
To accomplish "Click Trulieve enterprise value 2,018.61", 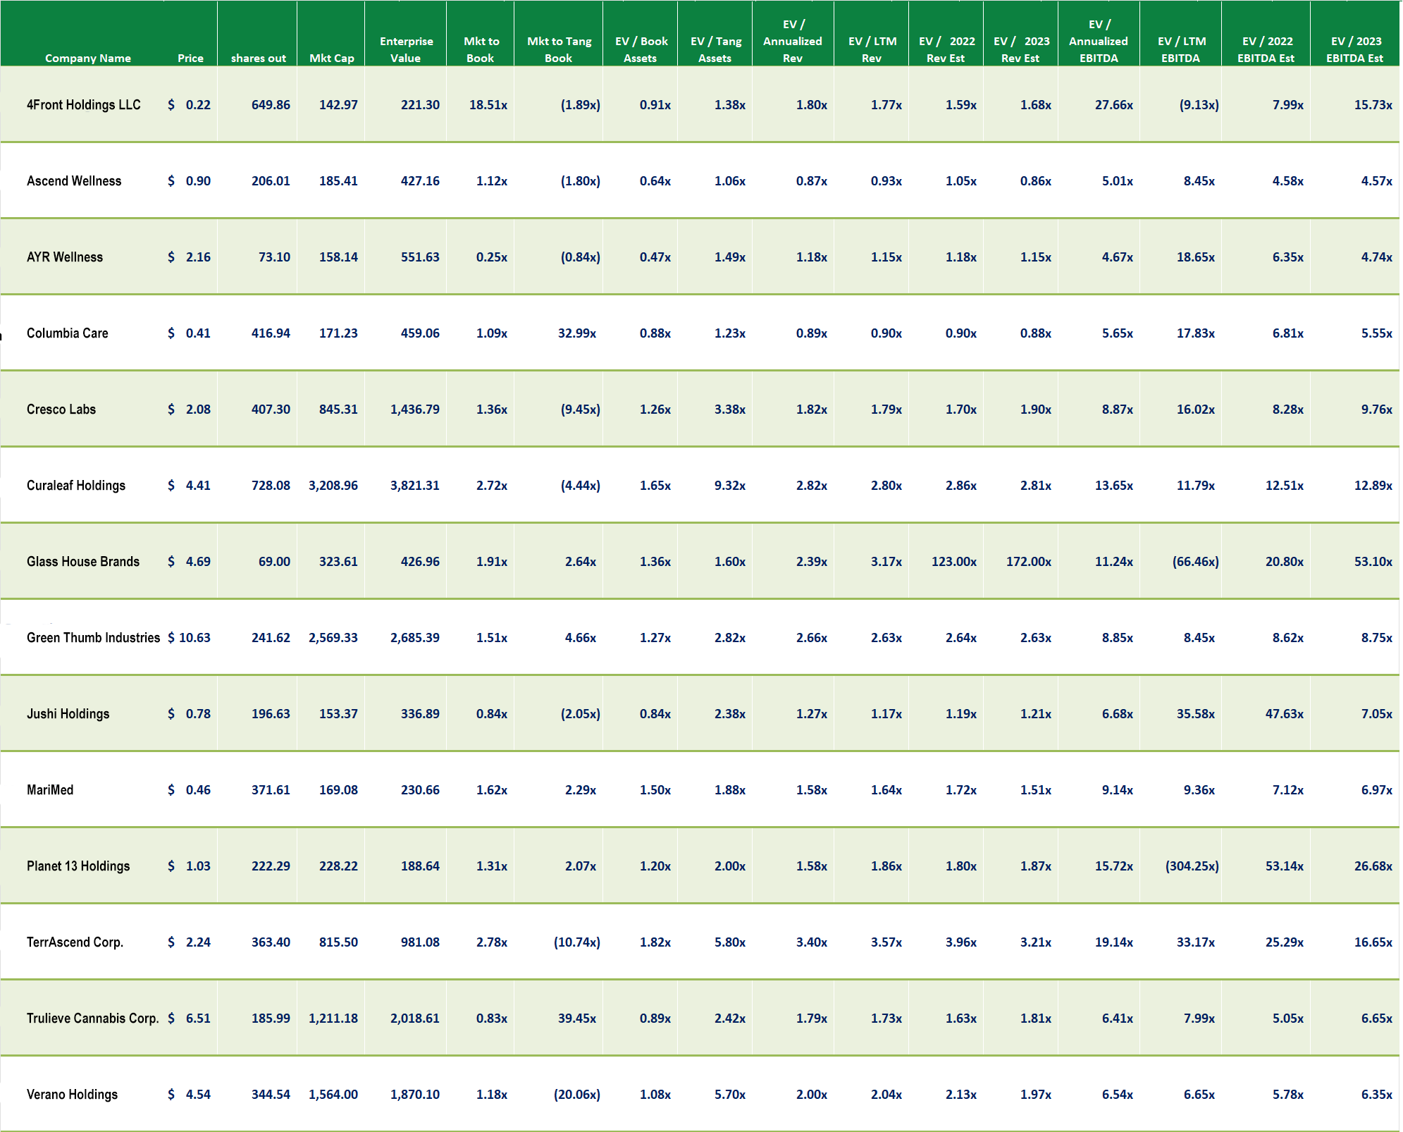I will click(415, 1019).
